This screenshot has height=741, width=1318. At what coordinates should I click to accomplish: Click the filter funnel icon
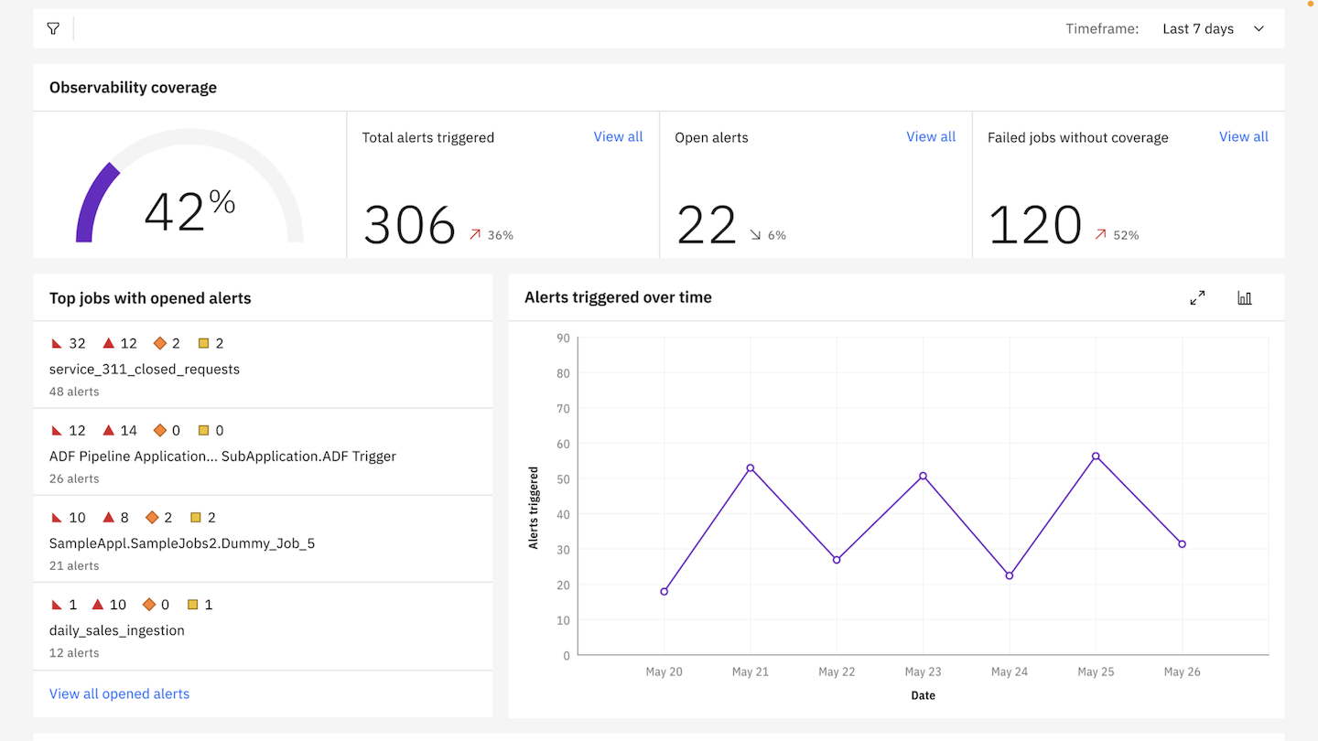point(53,29)
